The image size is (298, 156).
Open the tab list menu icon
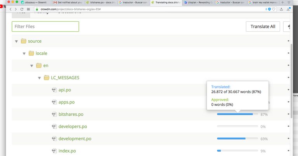click(x=289, y=2)
